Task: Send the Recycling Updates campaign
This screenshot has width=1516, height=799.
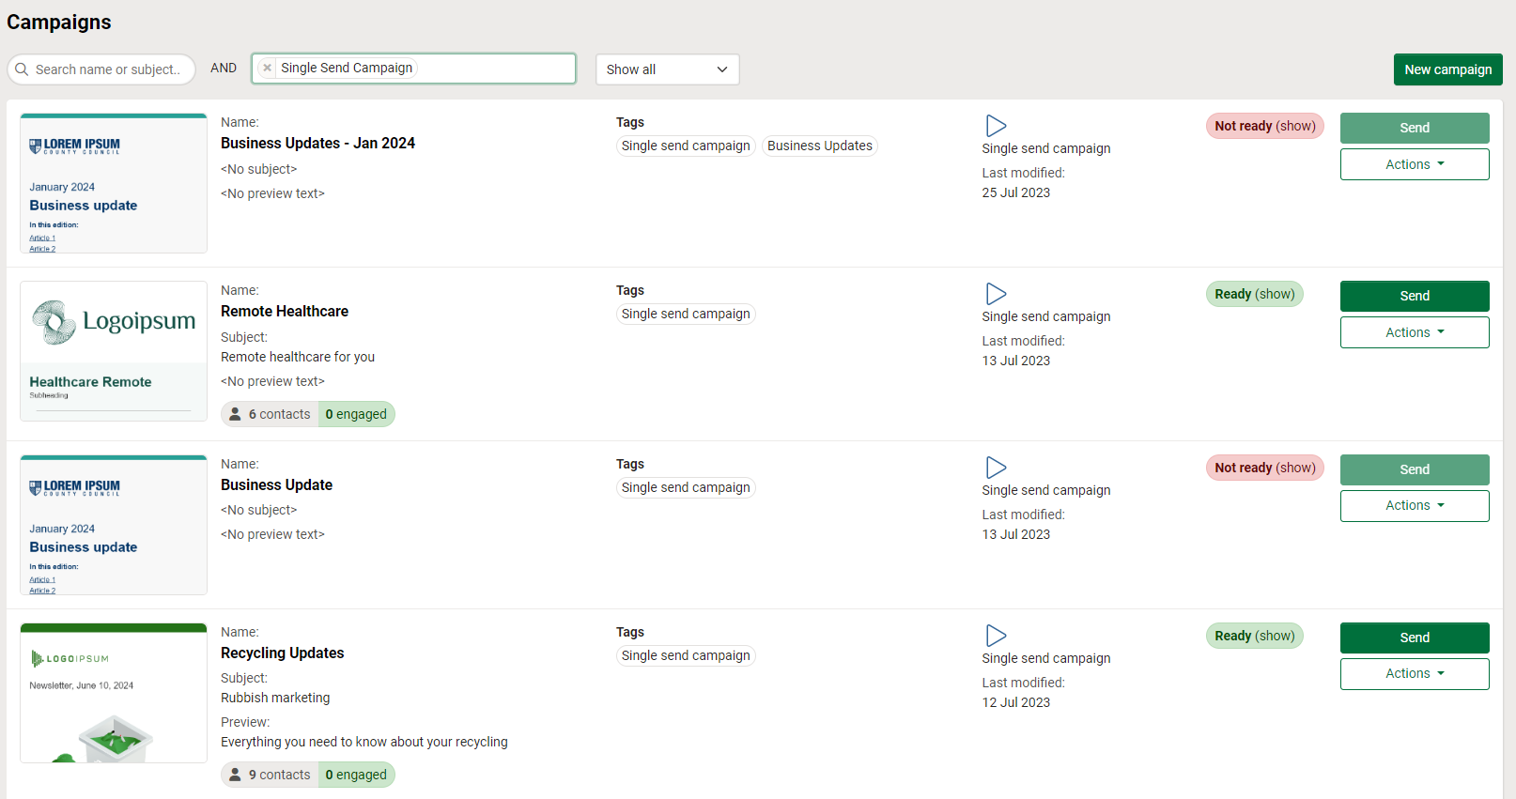Action: pos(1415,638)
